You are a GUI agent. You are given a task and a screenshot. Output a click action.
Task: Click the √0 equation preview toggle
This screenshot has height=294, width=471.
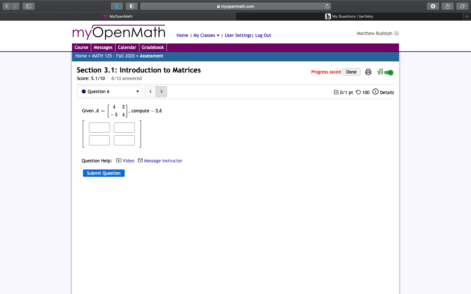380,72
